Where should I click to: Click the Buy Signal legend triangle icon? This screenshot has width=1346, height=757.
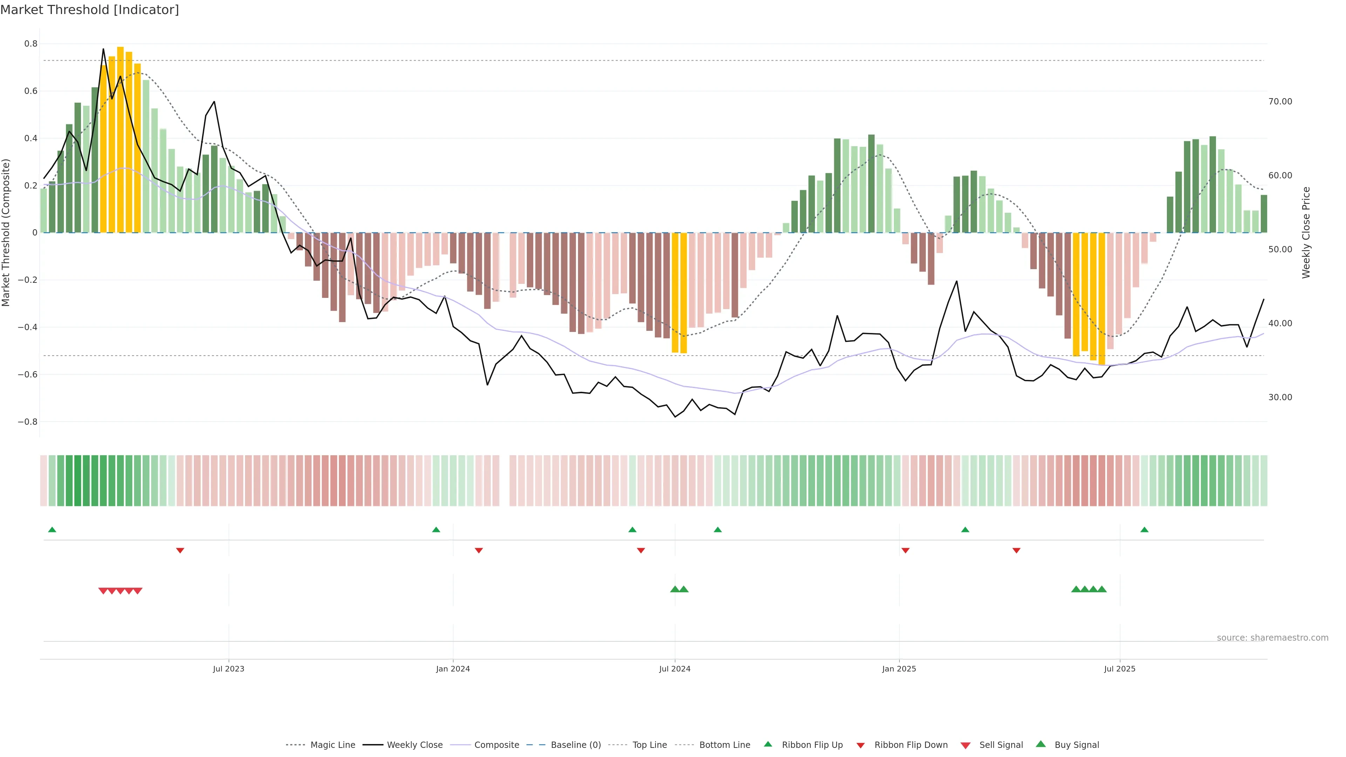coord(1041,744)
